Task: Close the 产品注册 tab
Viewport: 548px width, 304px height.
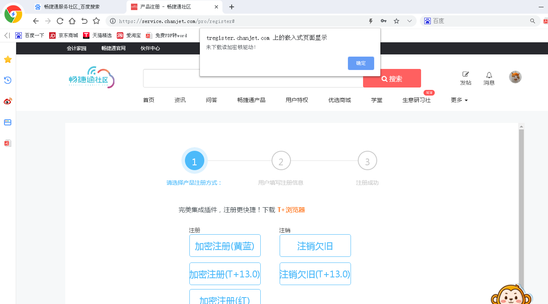Action: click(x=216, y=7)
